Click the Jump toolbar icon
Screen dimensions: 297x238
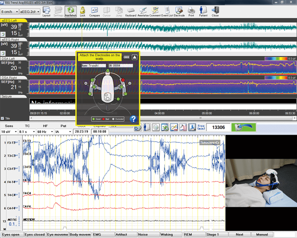(x=119, y=12)
